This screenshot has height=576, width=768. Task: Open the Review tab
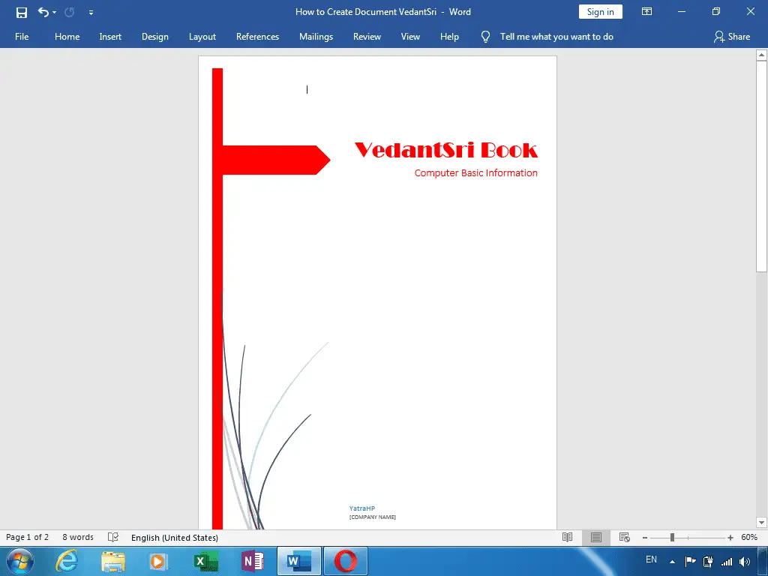point(367,37)
